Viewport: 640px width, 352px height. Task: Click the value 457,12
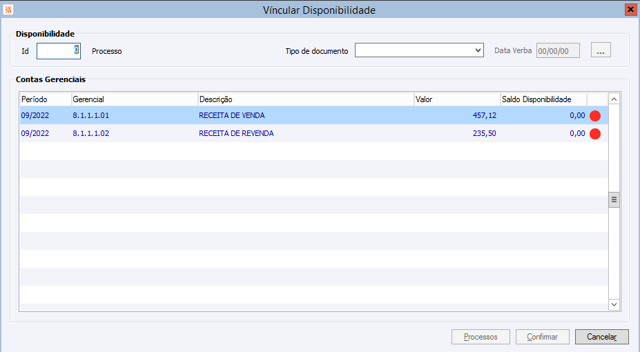tap(485, 115)
